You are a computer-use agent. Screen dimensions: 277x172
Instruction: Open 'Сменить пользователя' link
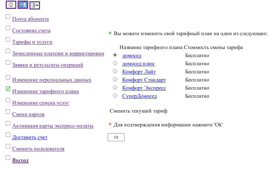[x=38, y=149]
